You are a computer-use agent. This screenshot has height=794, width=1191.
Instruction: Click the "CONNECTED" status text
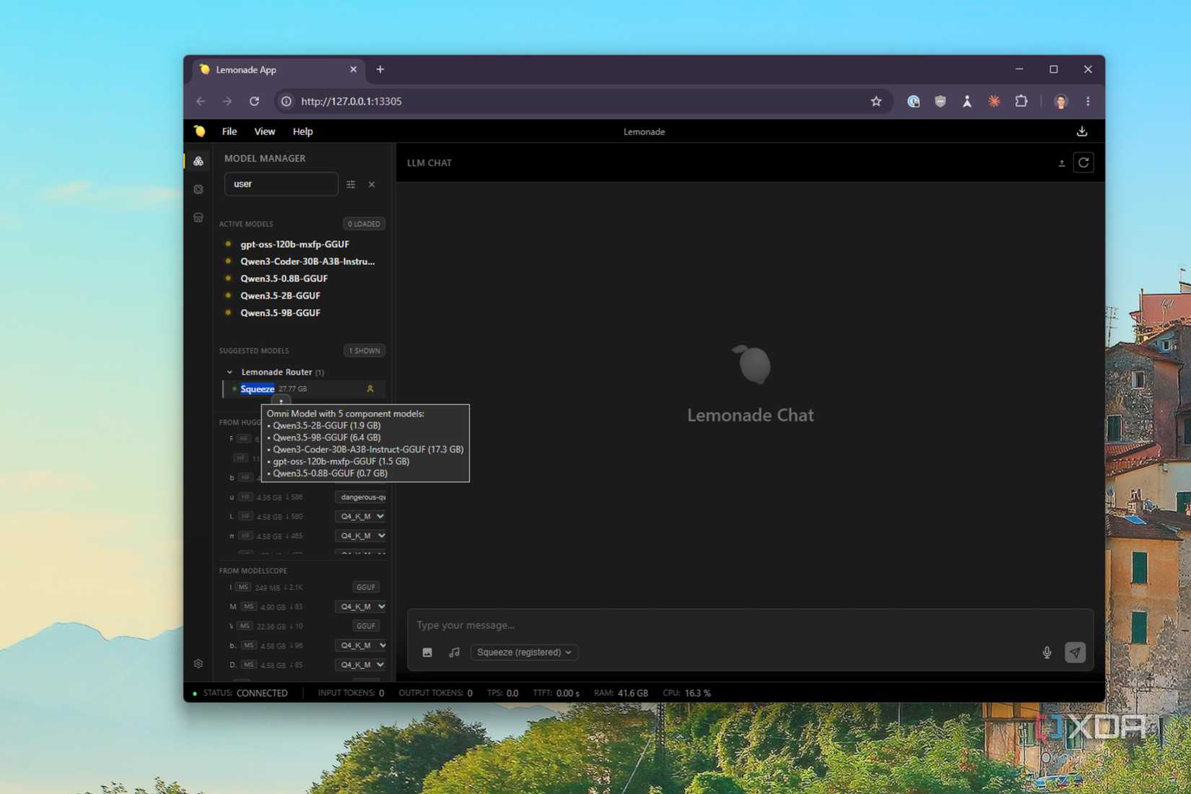click(x=262, y=693)
